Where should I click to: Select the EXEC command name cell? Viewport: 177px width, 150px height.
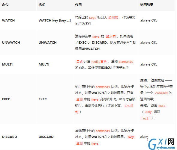(x=6, y=99)
